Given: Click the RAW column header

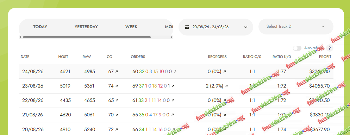Looking at the screenshot, I should click(87, 57).
